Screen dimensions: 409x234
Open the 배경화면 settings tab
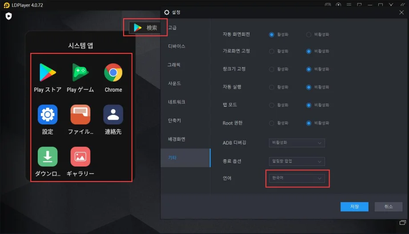point(185,139)
